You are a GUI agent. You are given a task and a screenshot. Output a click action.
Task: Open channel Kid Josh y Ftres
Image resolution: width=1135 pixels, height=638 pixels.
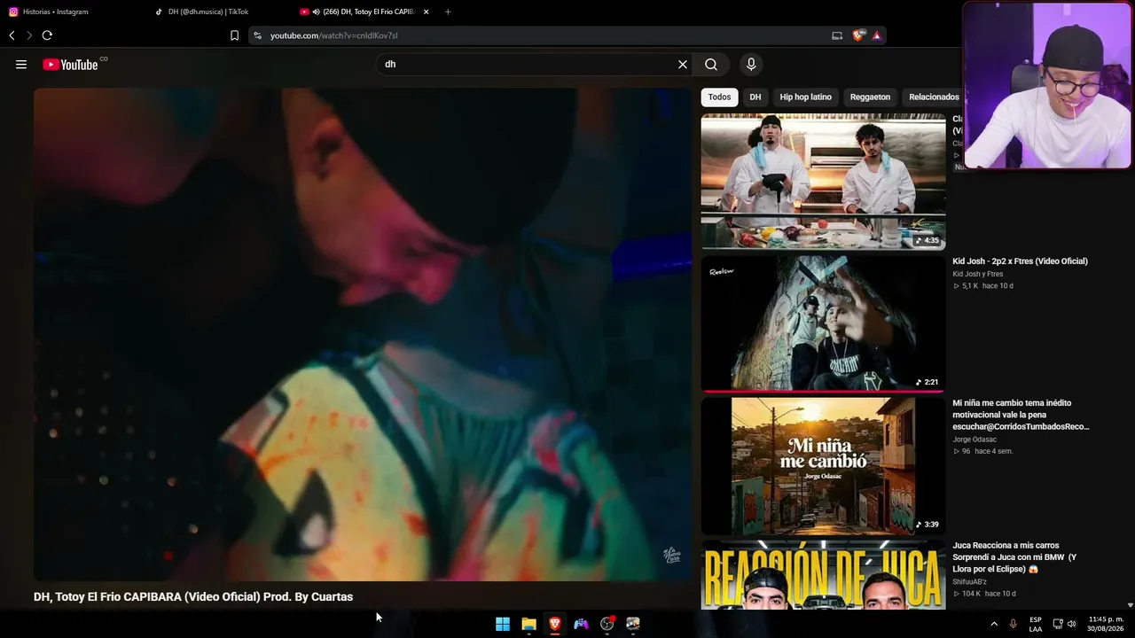click(x=978, y=274)
